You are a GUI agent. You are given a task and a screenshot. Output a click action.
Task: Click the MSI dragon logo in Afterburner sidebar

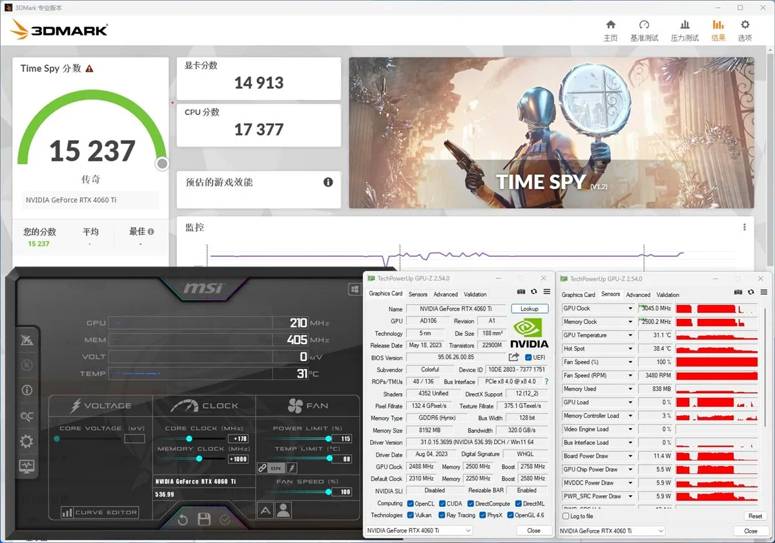coord(26,340)
